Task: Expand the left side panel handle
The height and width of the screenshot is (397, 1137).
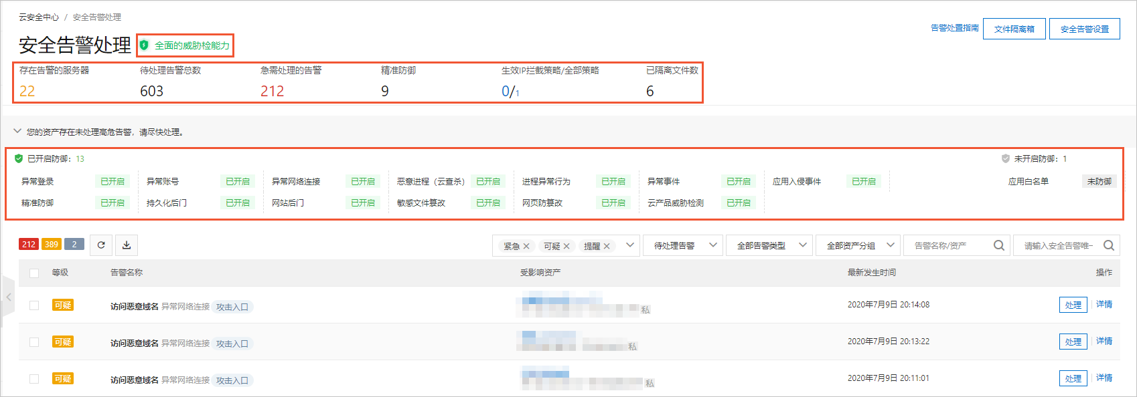Action: (x=7, y=297)
